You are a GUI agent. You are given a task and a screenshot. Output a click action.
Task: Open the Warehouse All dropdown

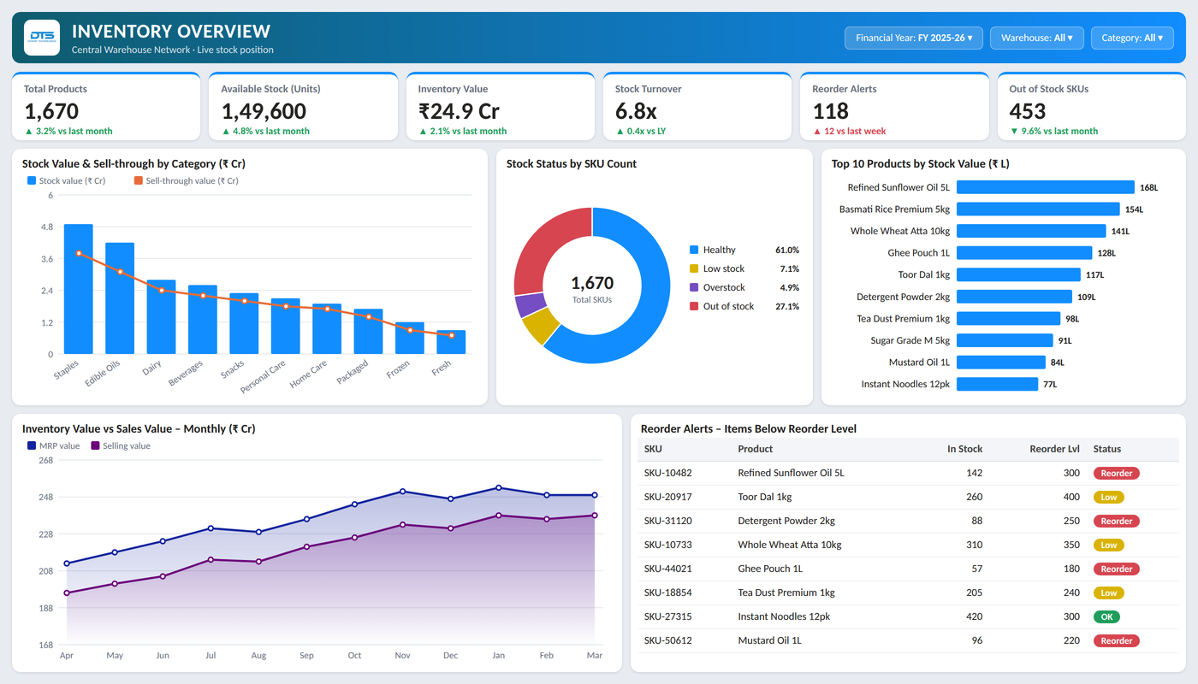point(1037,38)
